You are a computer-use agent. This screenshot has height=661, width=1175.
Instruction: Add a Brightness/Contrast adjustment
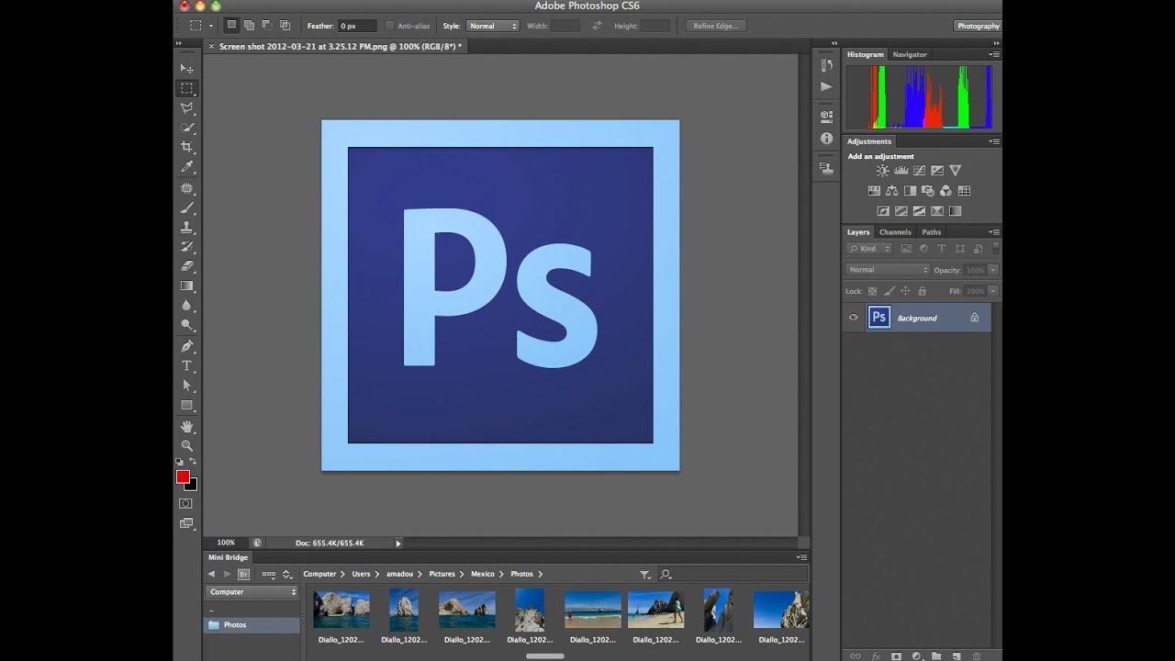[x=882, y=170]
